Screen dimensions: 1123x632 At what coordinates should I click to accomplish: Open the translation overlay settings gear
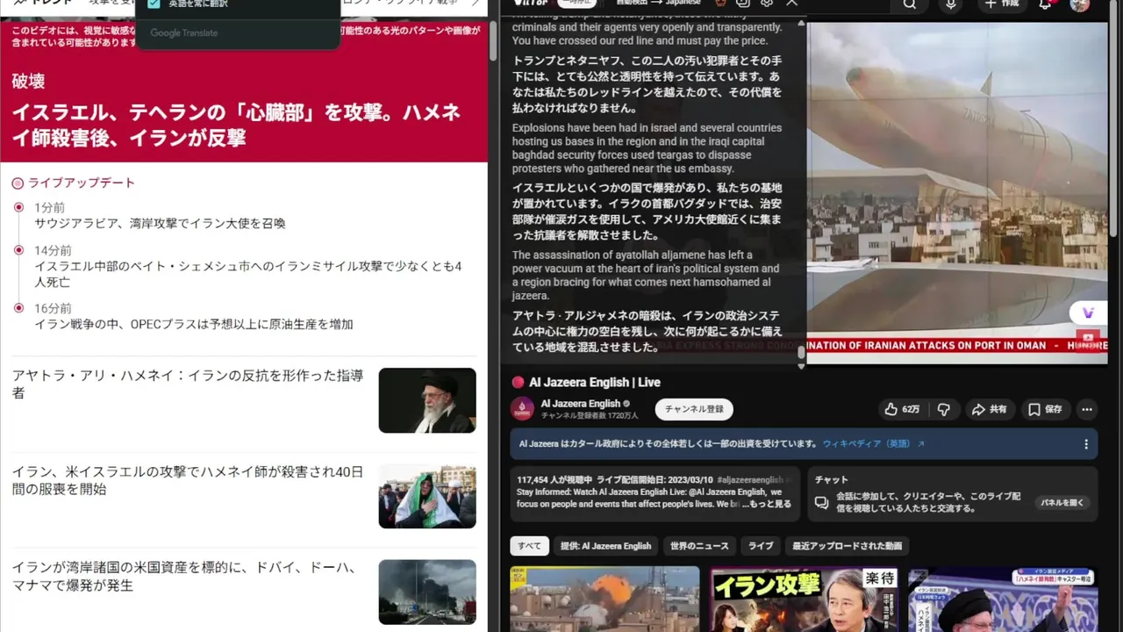coord(767,4)
